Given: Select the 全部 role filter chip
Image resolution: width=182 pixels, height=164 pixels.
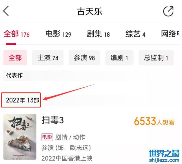Looking at the screenshot, I should point(15,58).
